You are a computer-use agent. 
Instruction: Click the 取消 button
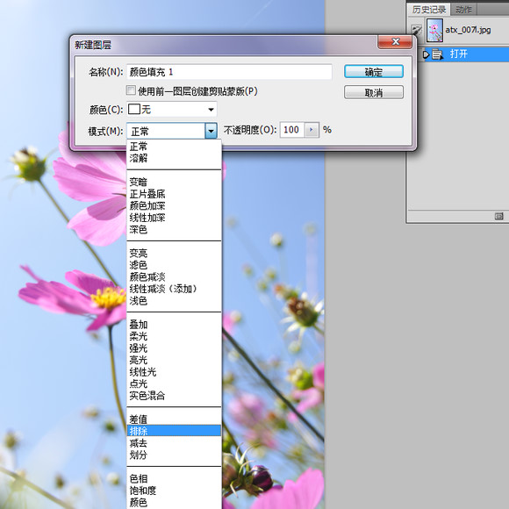(x=374, y=92)
